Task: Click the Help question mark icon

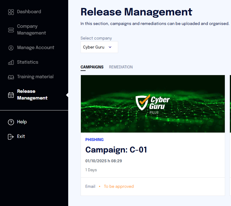Action: tap(11, 122)
